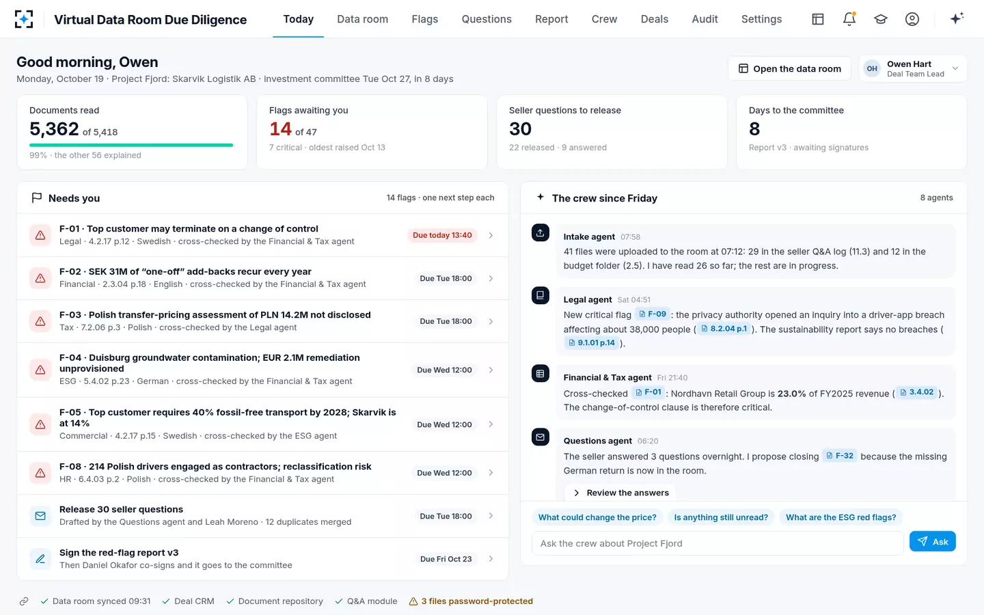
Task: Click the Flags awaiting you card
Action: pyautogui.click(x=372, y=132)
